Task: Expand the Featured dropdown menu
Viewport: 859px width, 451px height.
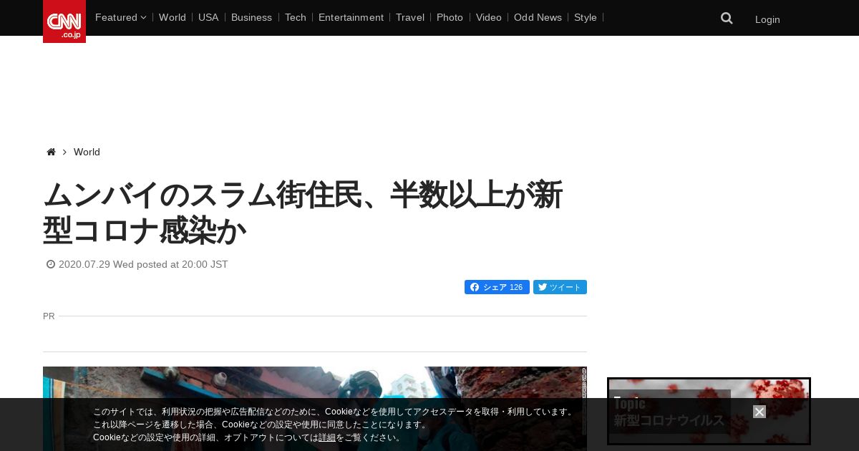Action: (x=120, y=17)
